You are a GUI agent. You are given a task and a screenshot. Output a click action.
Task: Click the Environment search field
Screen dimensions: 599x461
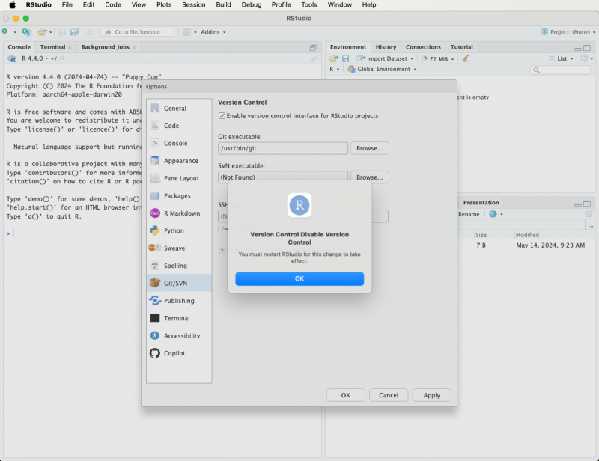pyautogui.click(x=560, y=70)
